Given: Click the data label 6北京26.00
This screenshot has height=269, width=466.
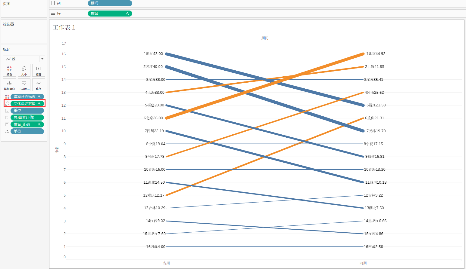Looking at the screenshot, I should tap(153, 118).
